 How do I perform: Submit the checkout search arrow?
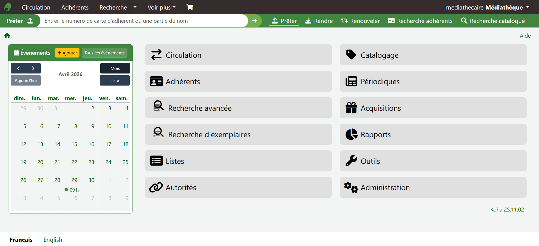pyautogui.click(x=255, y=21)
